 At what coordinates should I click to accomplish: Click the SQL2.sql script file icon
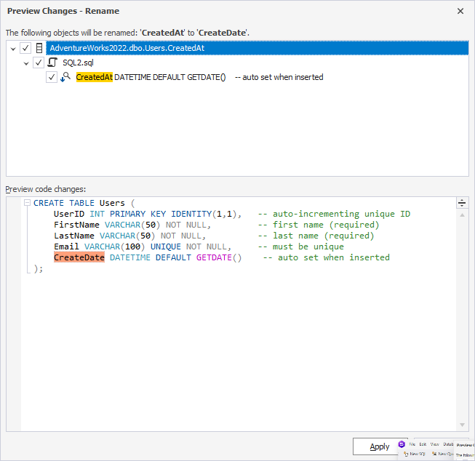[52, 63]
